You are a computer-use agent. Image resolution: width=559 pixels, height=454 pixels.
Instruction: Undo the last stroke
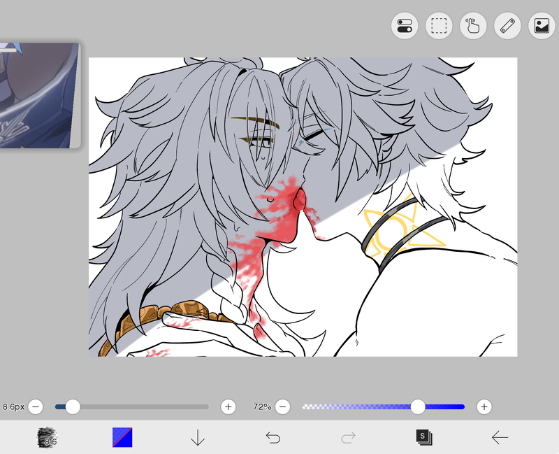pyautogui.click(x=273, y=438)
